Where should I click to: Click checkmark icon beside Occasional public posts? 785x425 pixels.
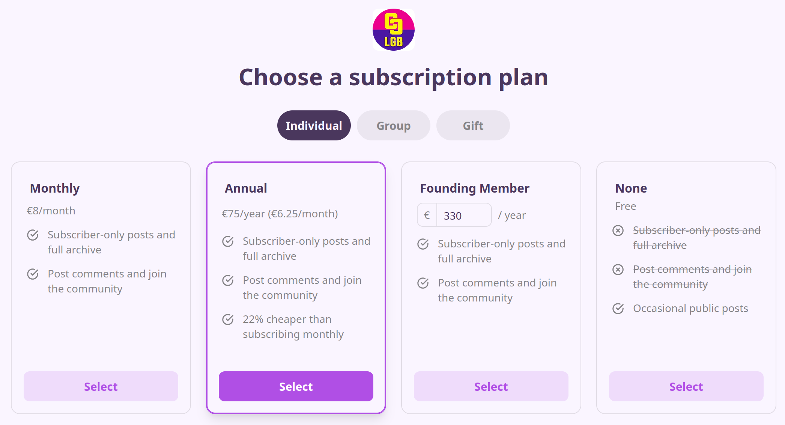coord(618,309)
